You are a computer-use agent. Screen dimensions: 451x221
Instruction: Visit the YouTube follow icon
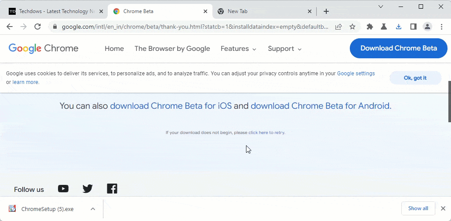click(63, 188)
